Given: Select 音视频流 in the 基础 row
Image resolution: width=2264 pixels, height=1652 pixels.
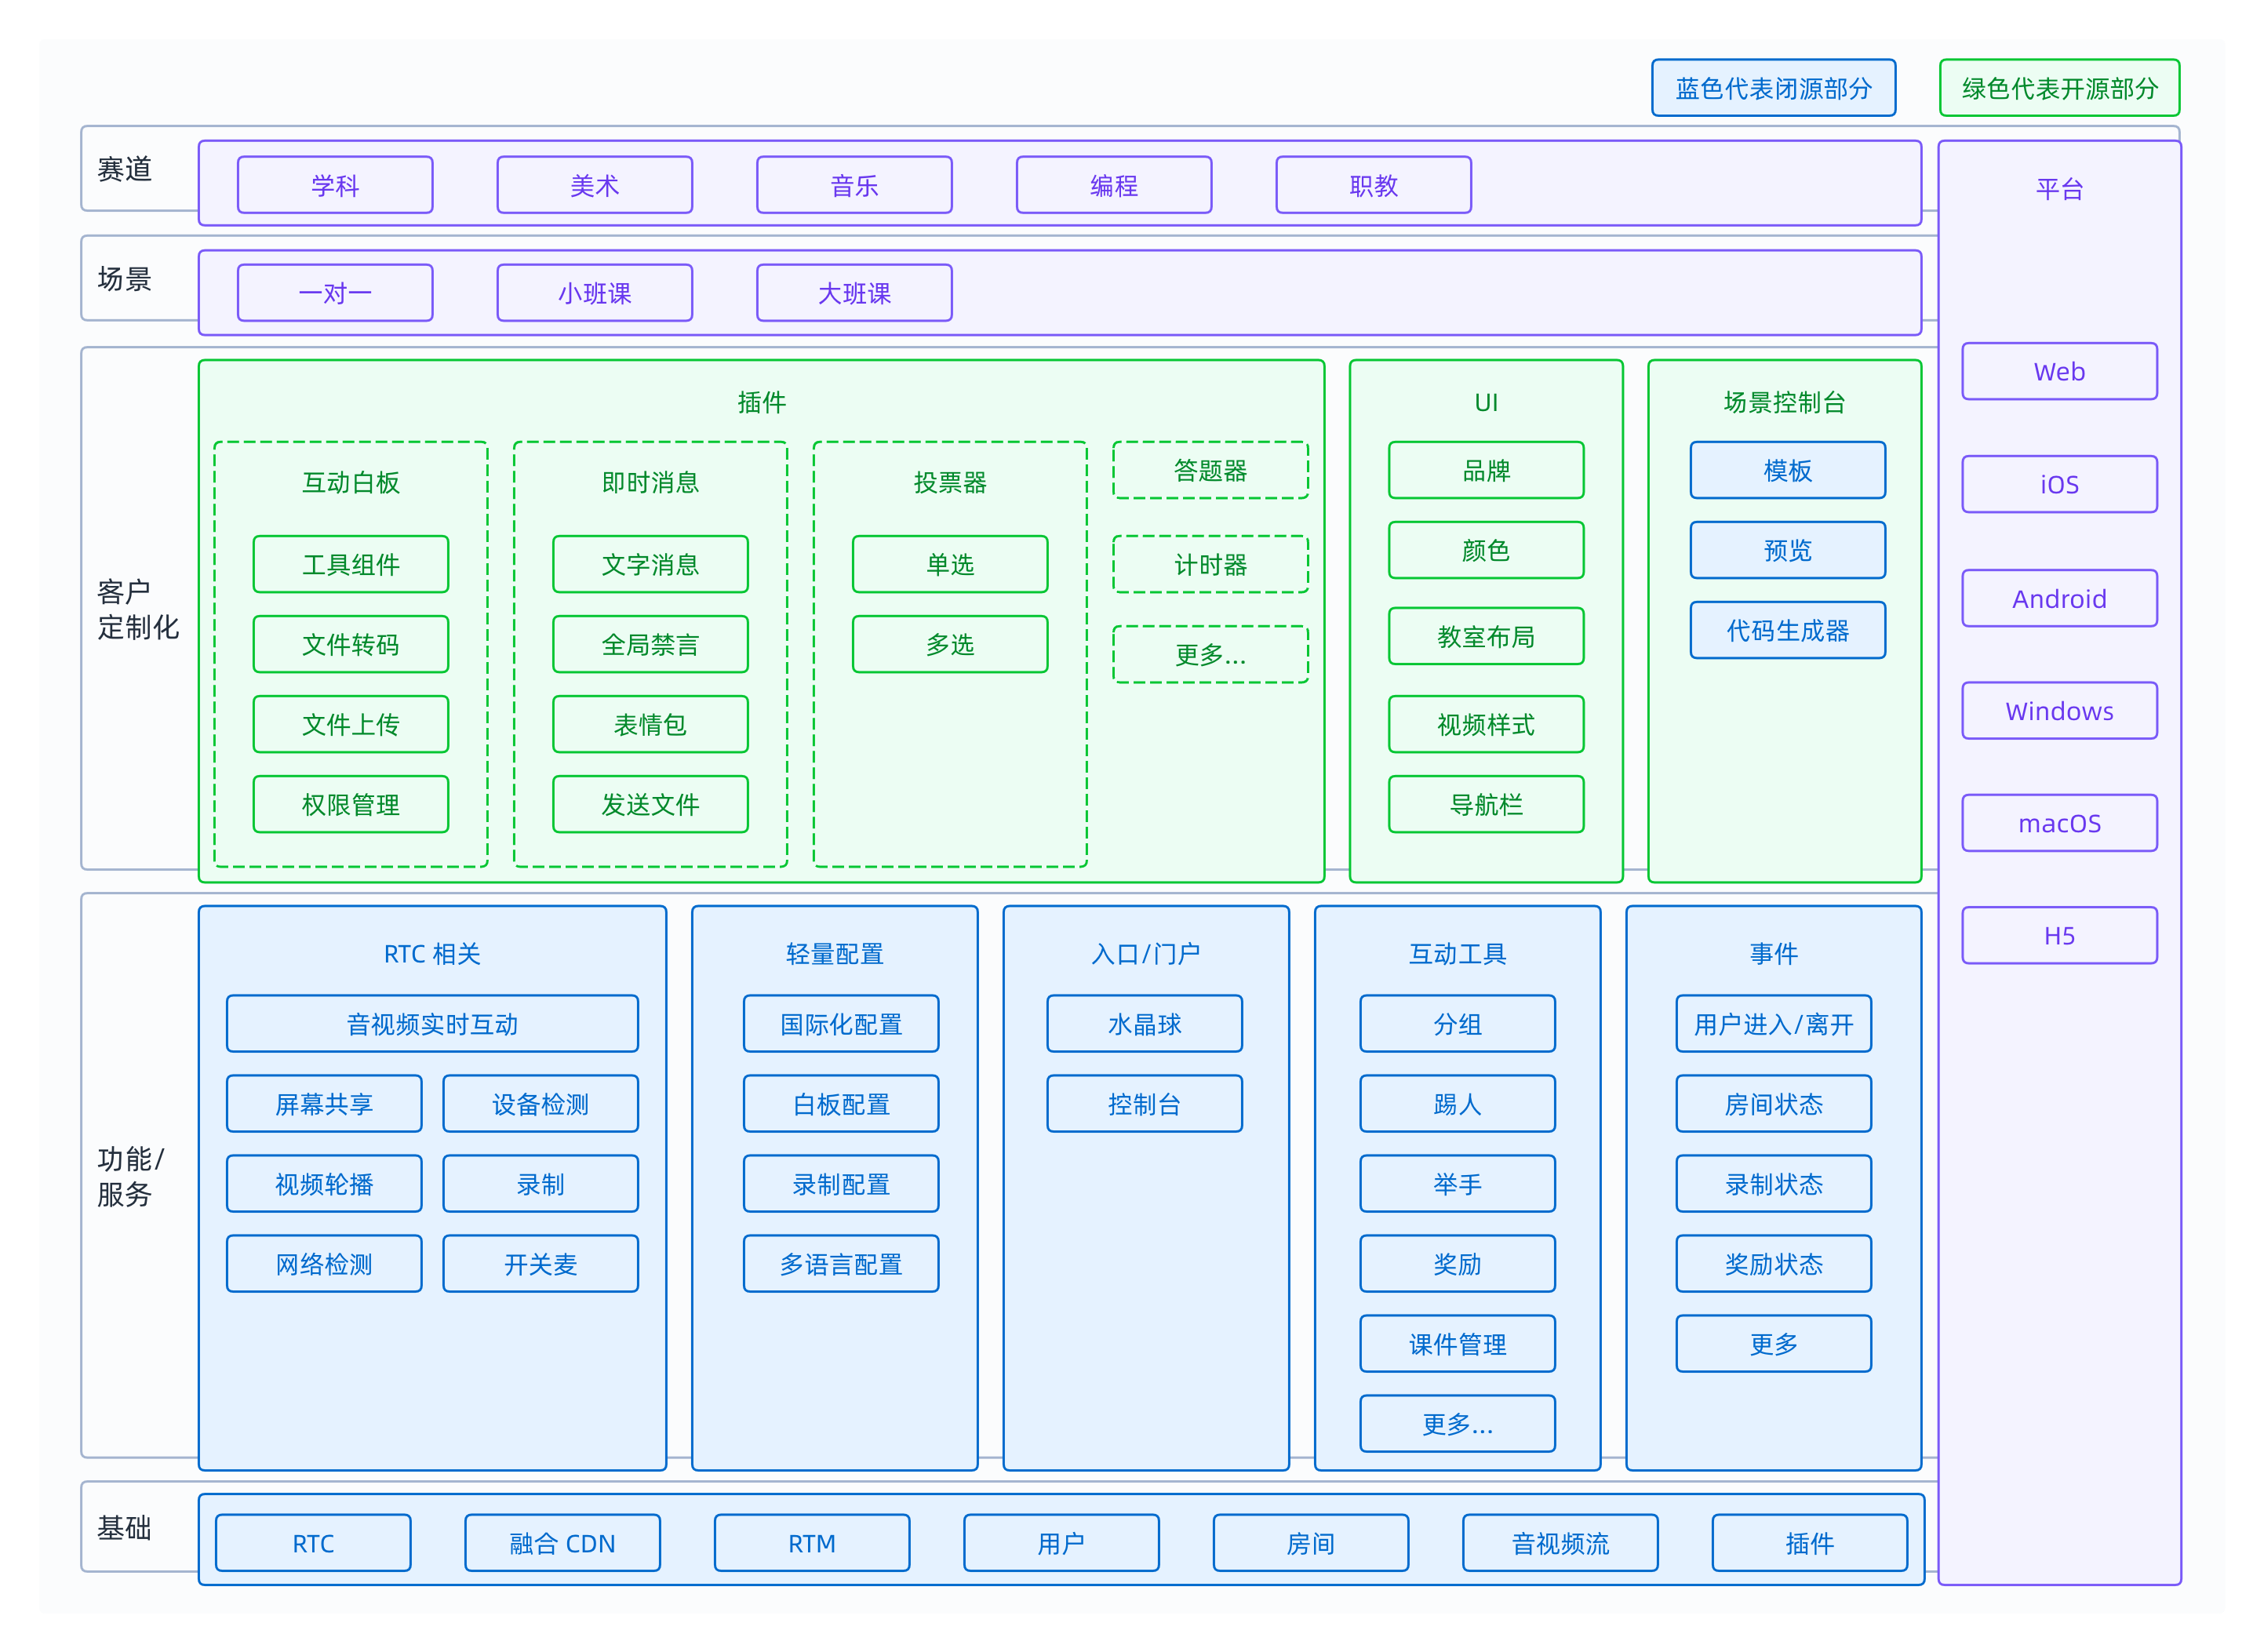Looking at the screenshot, I should pos(1561,1543).
